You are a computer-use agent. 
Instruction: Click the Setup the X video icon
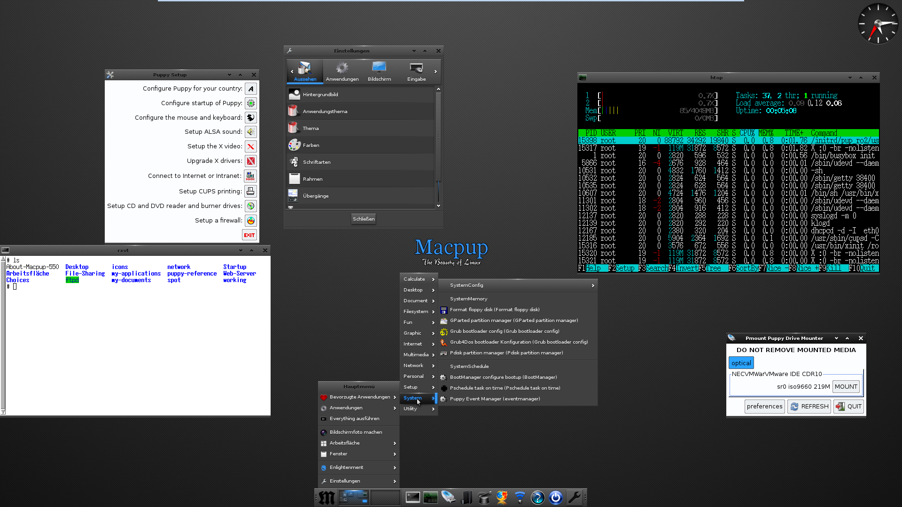pos(250,146)
